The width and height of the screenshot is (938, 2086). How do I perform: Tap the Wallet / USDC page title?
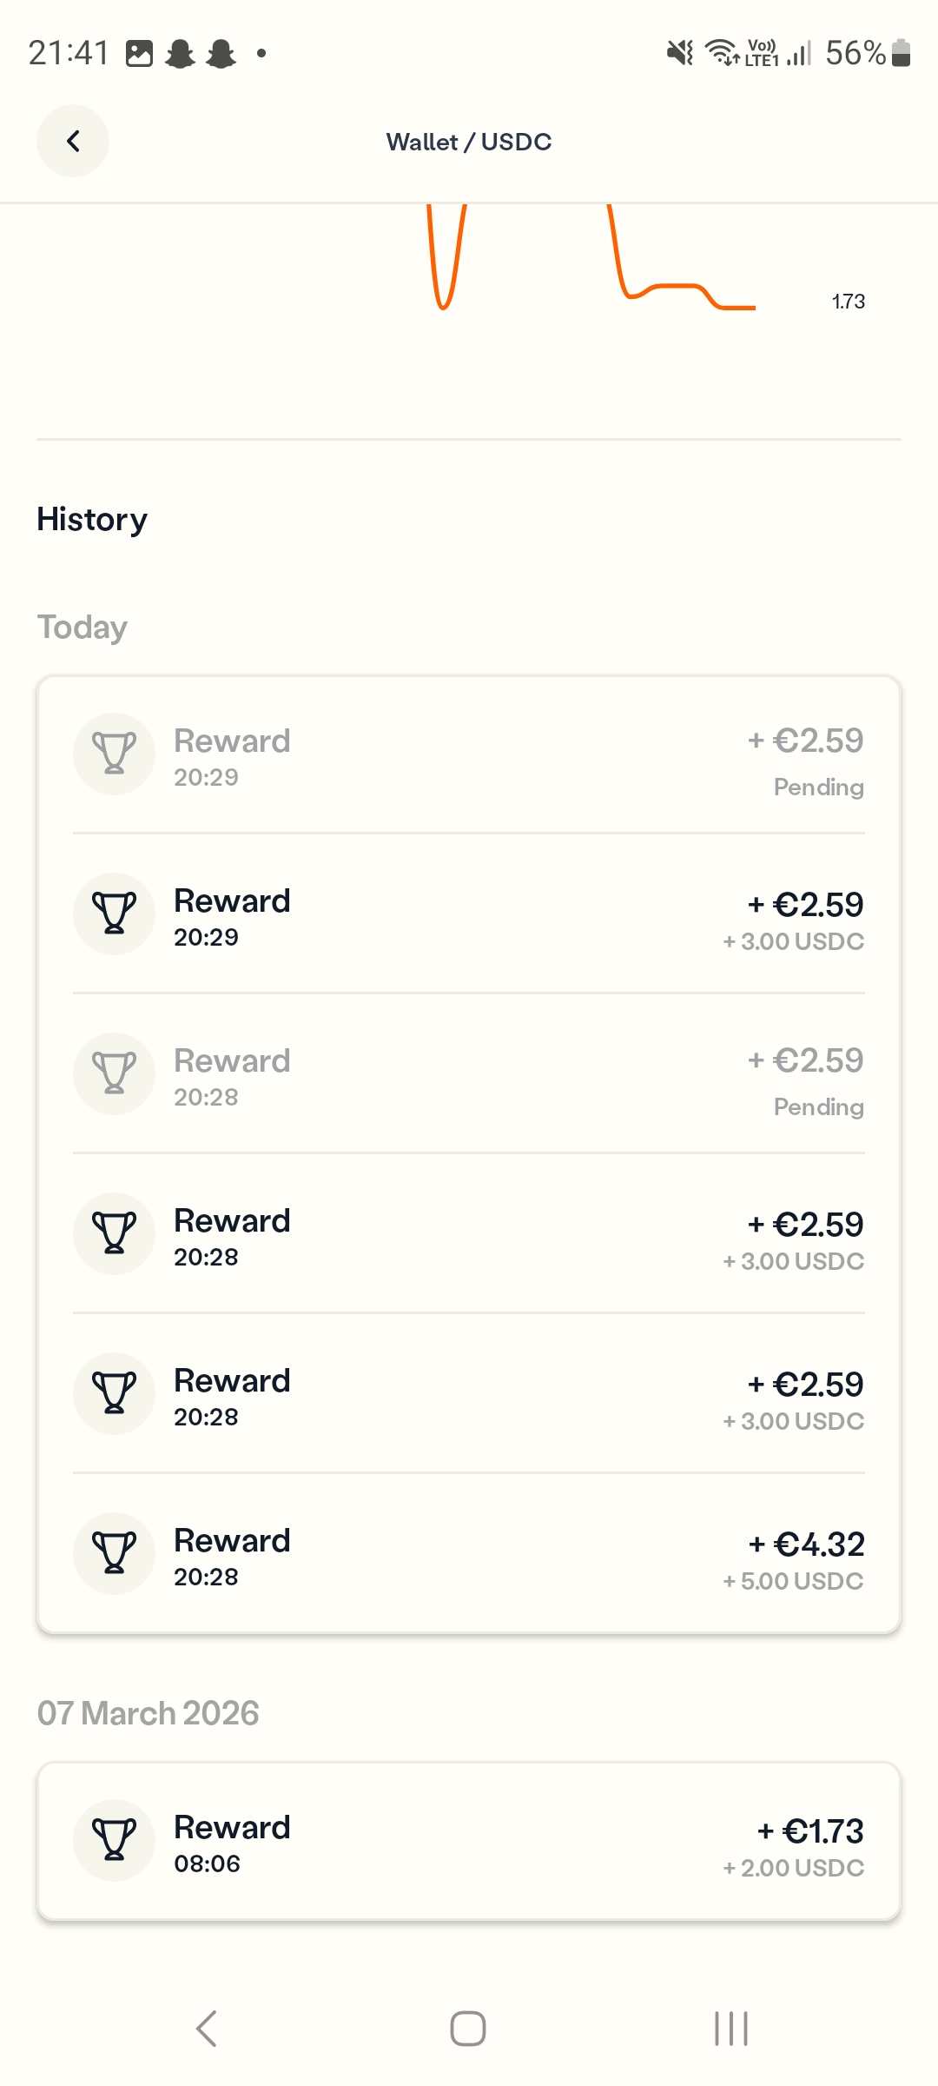469,142
